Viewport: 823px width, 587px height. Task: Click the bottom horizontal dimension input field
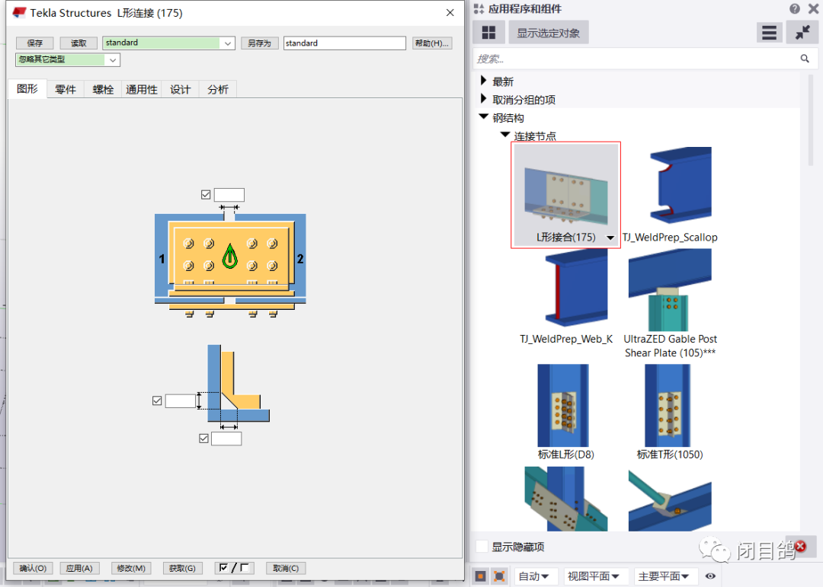click(x=226, y=439)
